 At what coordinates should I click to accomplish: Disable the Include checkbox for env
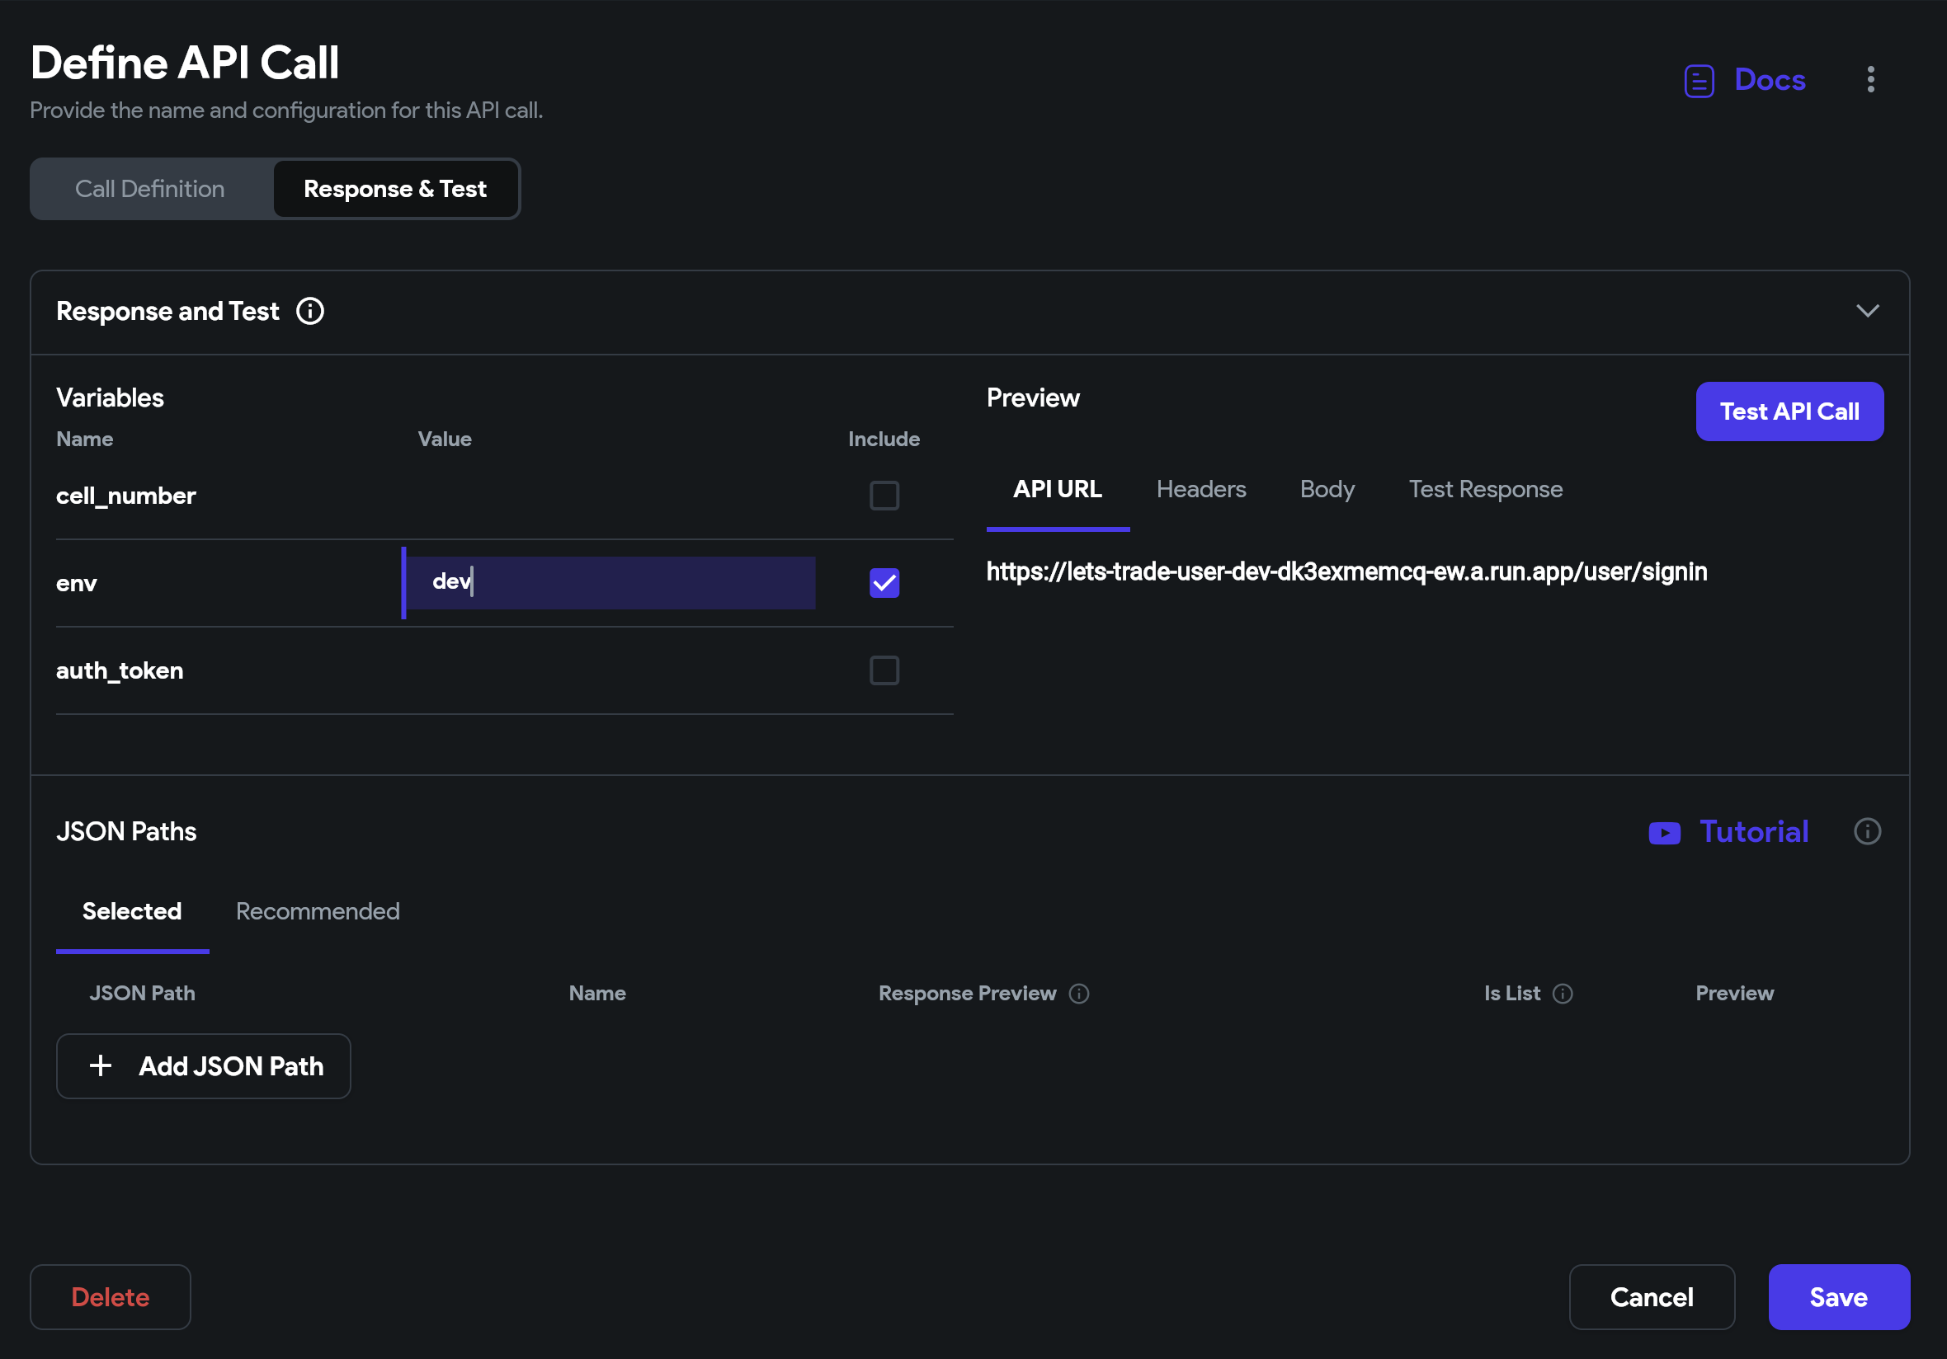coord(884,582)
